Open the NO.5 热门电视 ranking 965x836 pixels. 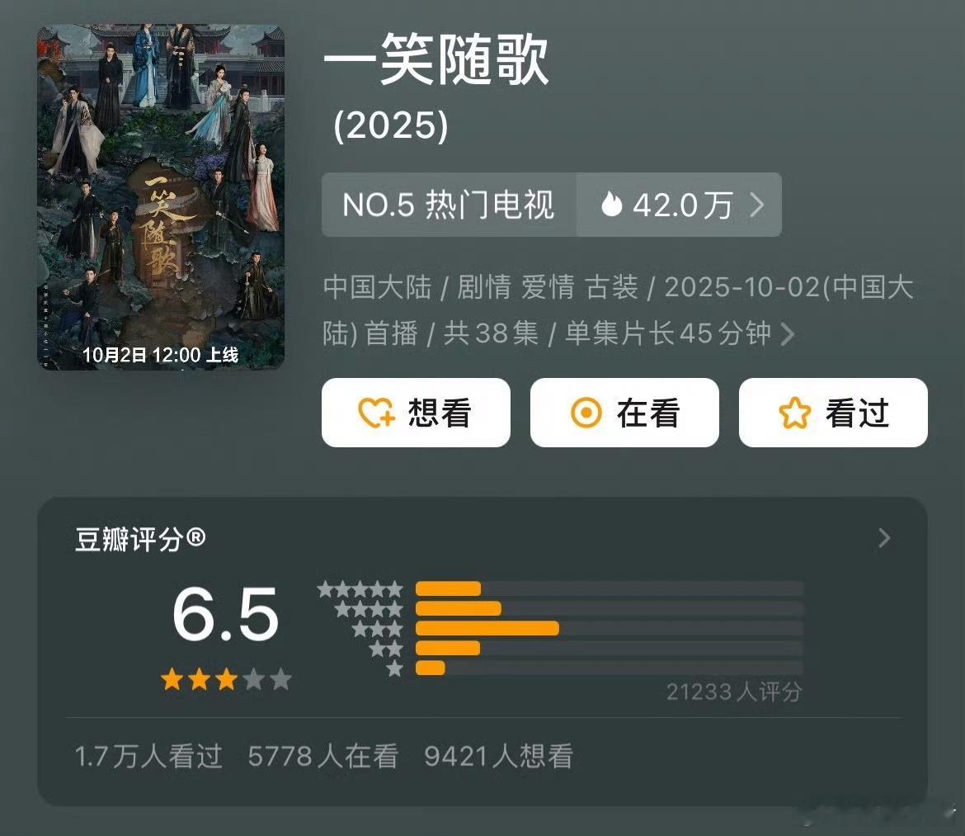click(449, 205)
